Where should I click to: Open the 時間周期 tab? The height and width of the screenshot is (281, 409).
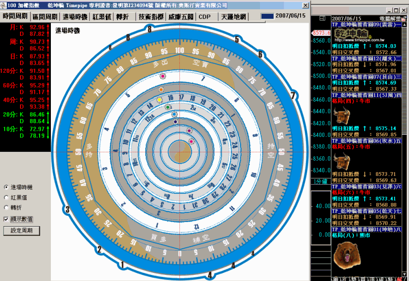click(x=15, y=16)
